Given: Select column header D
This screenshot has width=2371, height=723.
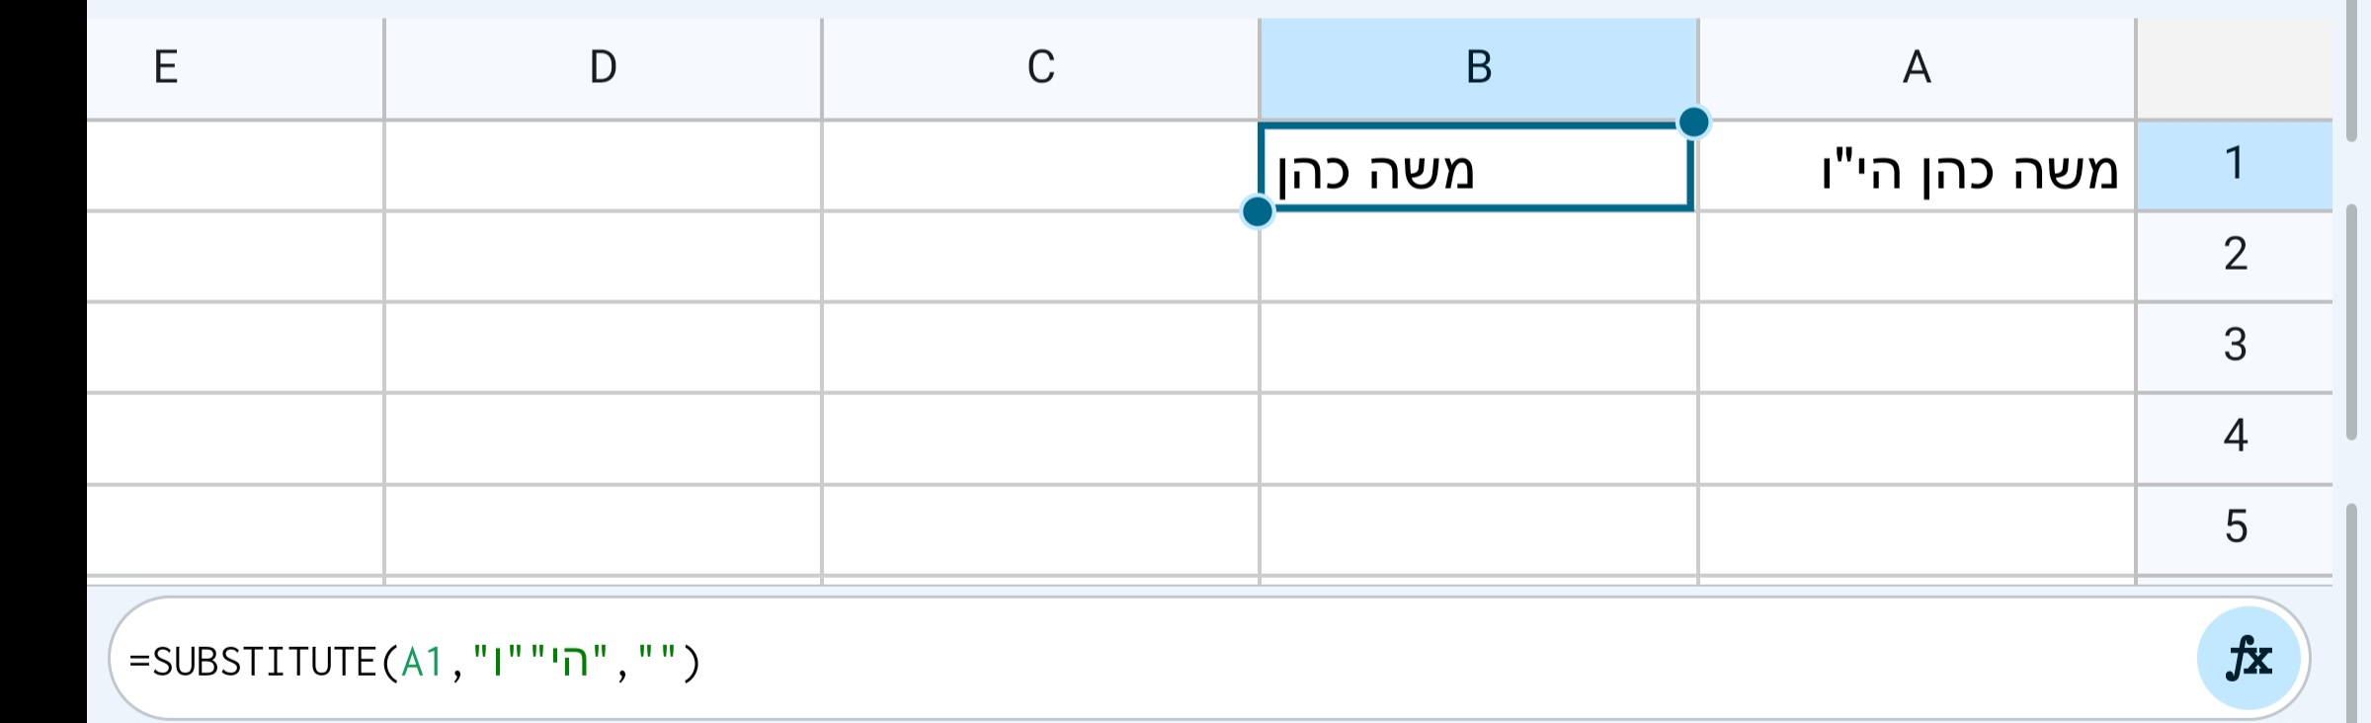Looking at the screenshot, I should point(603,65).
